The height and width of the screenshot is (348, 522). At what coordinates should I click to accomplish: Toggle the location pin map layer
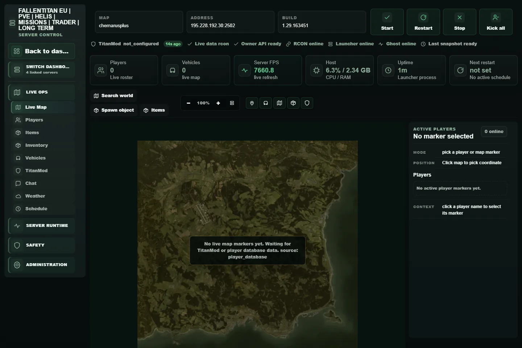[x=252, y=103]
